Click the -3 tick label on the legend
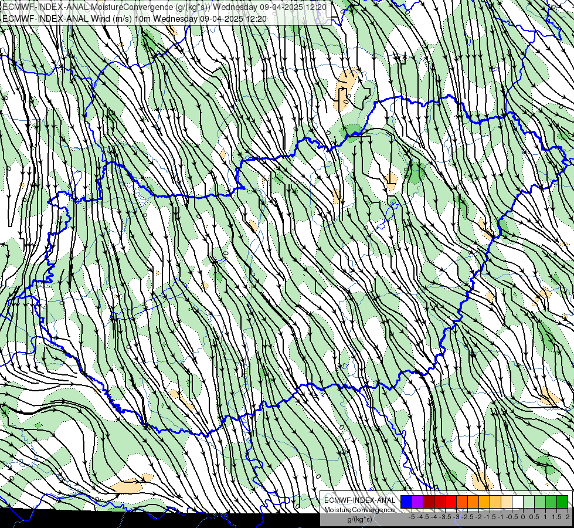This screenshot has width=574, height=528. click(x=456, y=517)
